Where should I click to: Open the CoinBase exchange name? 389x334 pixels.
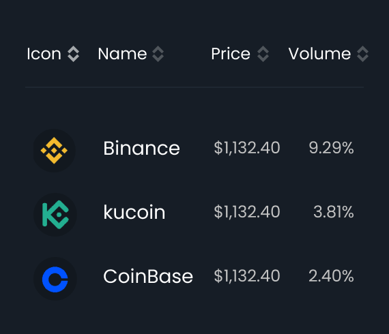point(148,276)
